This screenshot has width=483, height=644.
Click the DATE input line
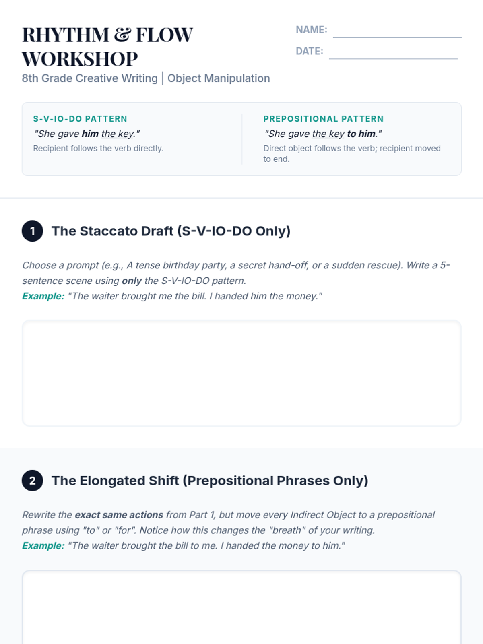point(393,52)
